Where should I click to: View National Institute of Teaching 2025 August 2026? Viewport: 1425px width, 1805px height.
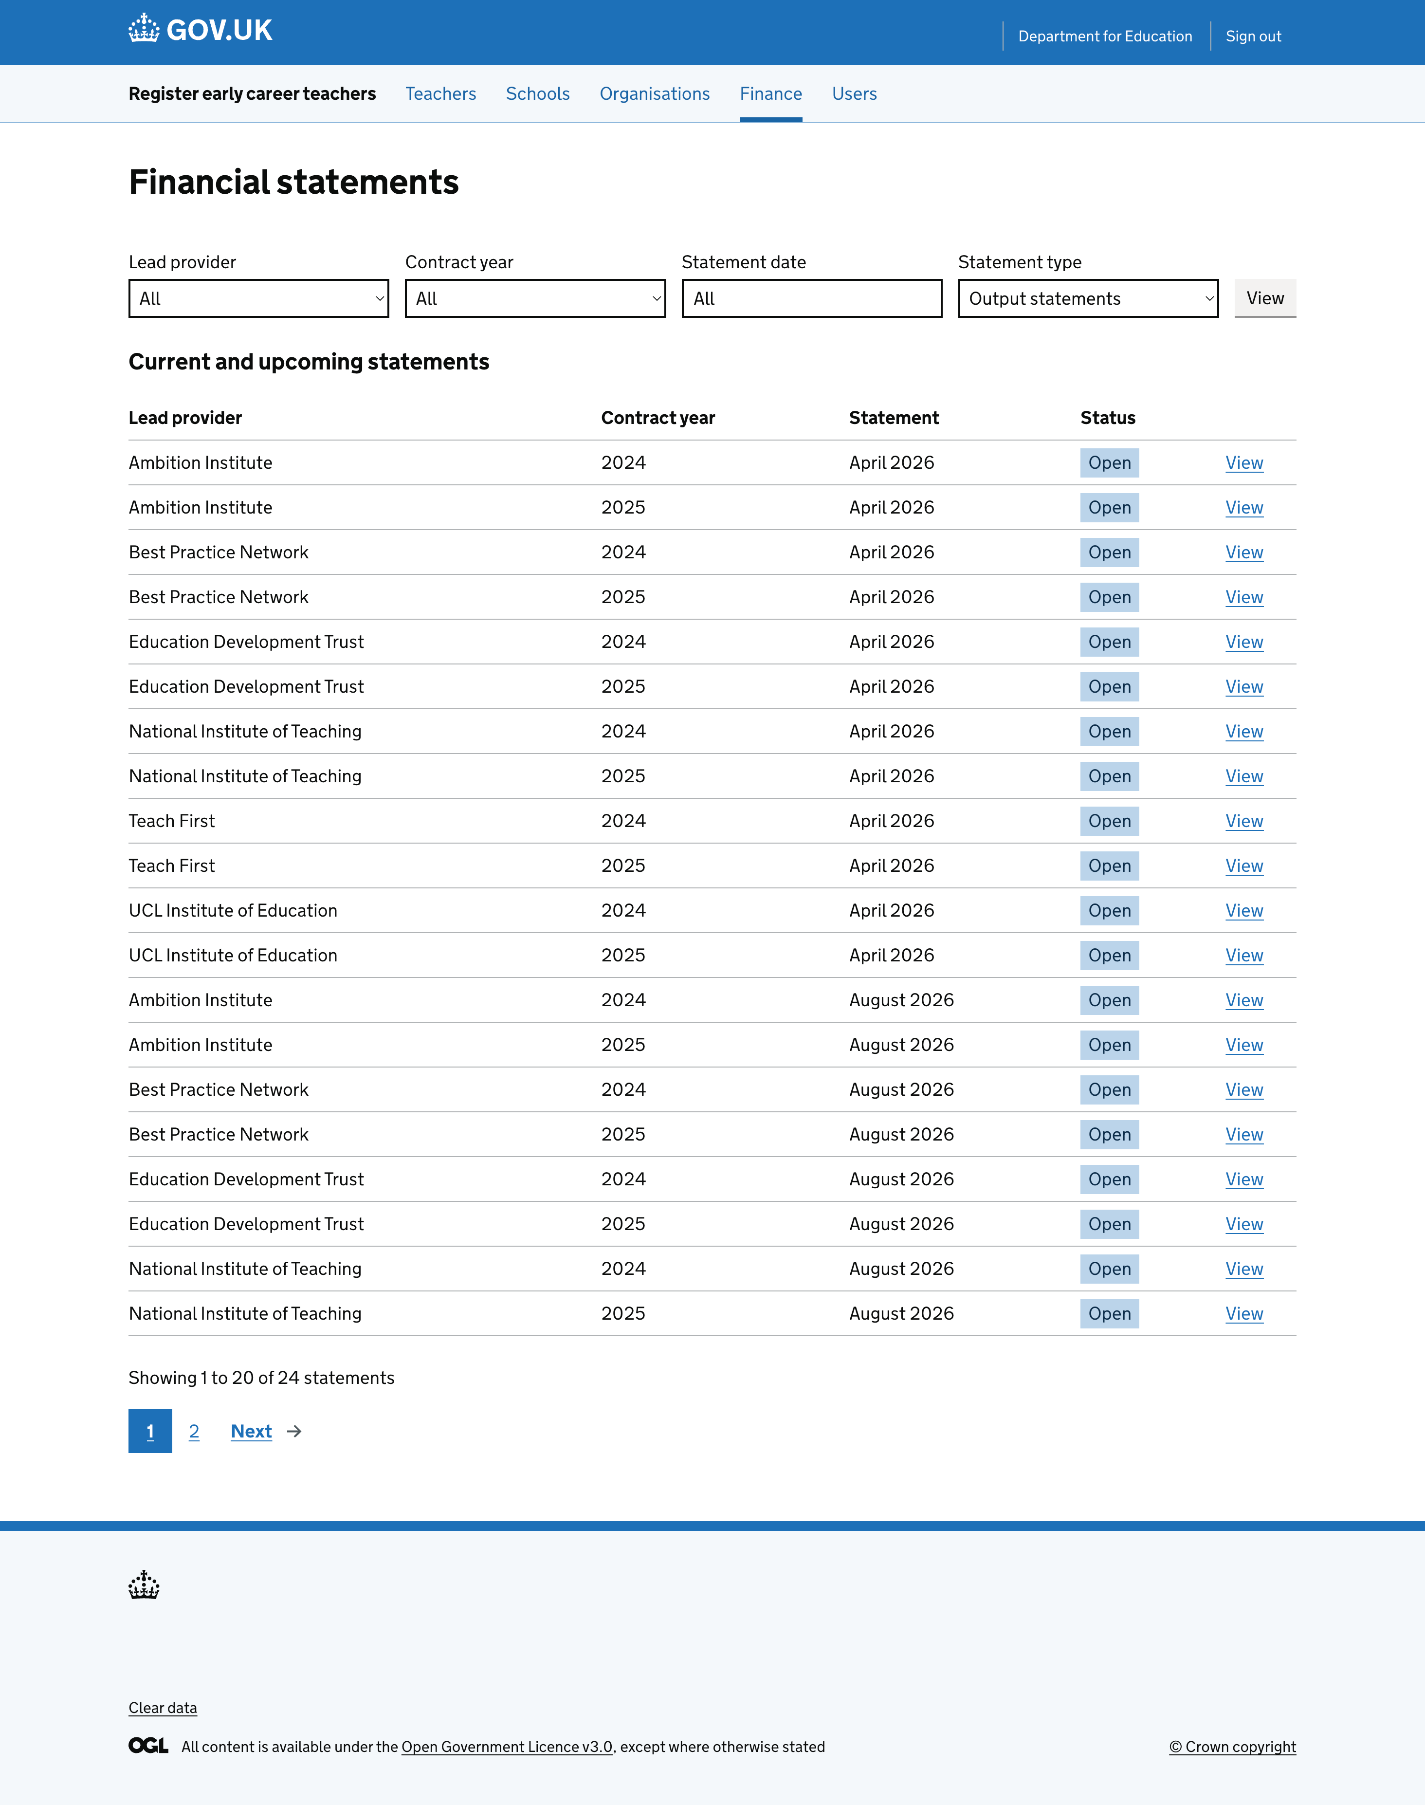(1244, 1313)
